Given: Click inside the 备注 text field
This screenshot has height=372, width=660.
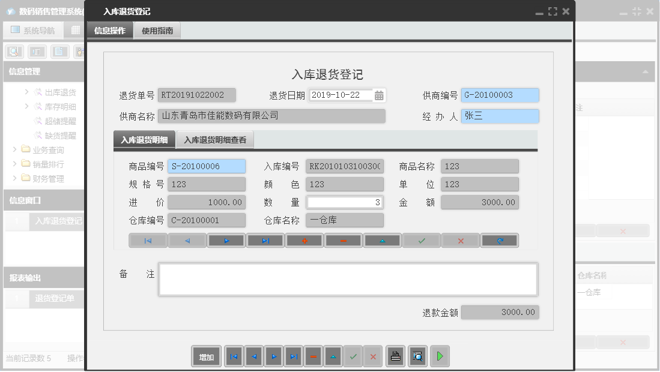Looking at the screenshot, I should pos(347,278).
